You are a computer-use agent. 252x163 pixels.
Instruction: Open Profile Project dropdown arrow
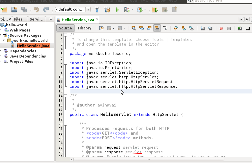(x=145, y=9)
